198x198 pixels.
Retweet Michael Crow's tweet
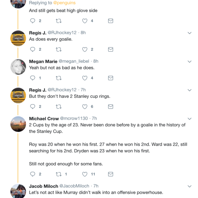59,174
